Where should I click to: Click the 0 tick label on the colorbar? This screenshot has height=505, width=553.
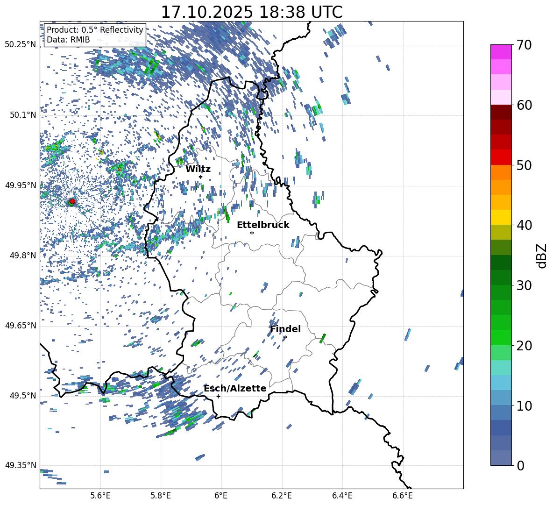tap(520, 465)
